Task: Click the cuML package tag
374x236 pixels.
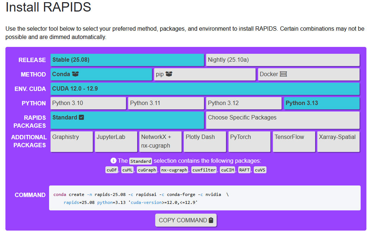Action: click(x=127, y=170)
